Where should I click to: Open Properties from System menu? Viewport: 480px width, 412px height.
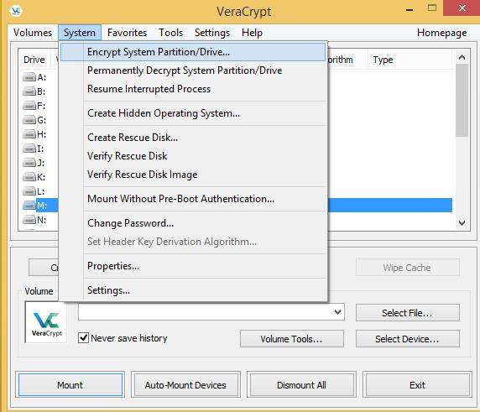coord(193,266)
